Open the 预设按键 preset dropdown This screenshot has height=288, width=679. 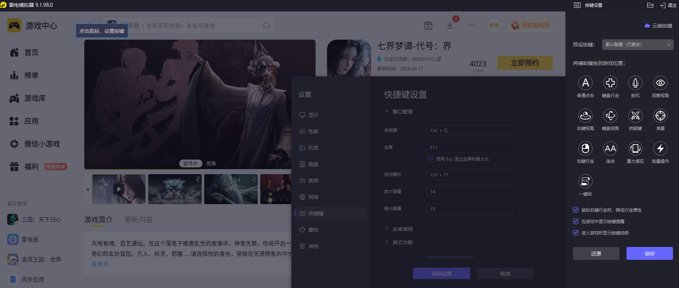(638, 45)
